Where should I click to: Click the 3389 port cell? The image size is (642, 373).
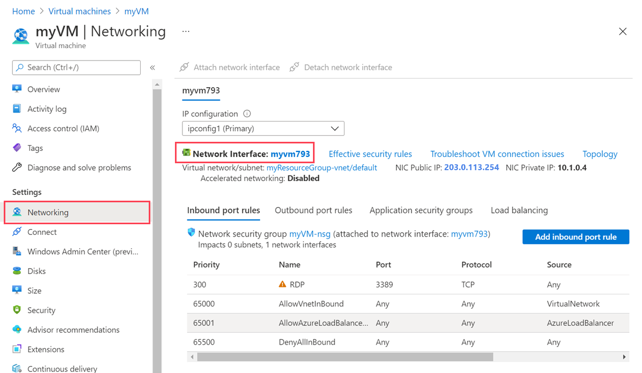[385, 285]
